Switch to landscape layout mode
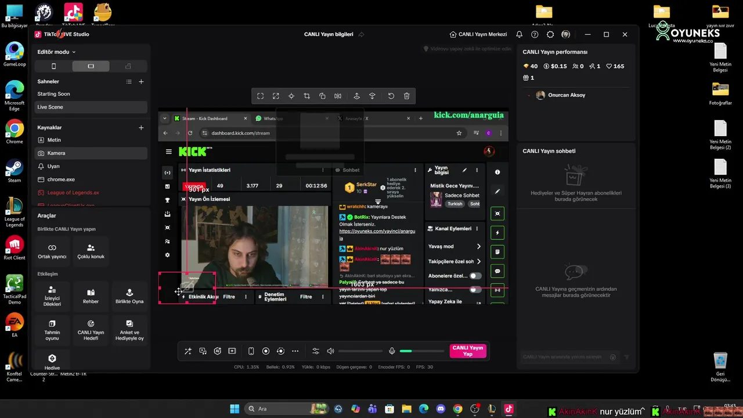743x418 pixels. tap(91, 66)
